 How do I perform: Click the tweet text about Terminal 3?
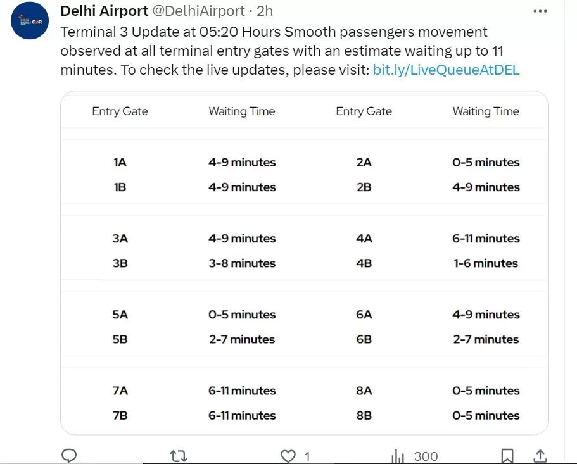coord(290,51)
